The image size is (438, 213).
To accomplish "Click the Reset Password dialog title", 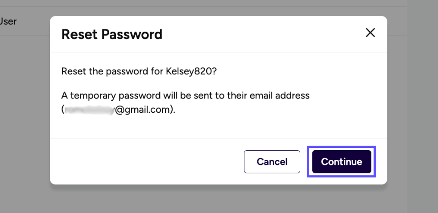I will pos(112,34).
